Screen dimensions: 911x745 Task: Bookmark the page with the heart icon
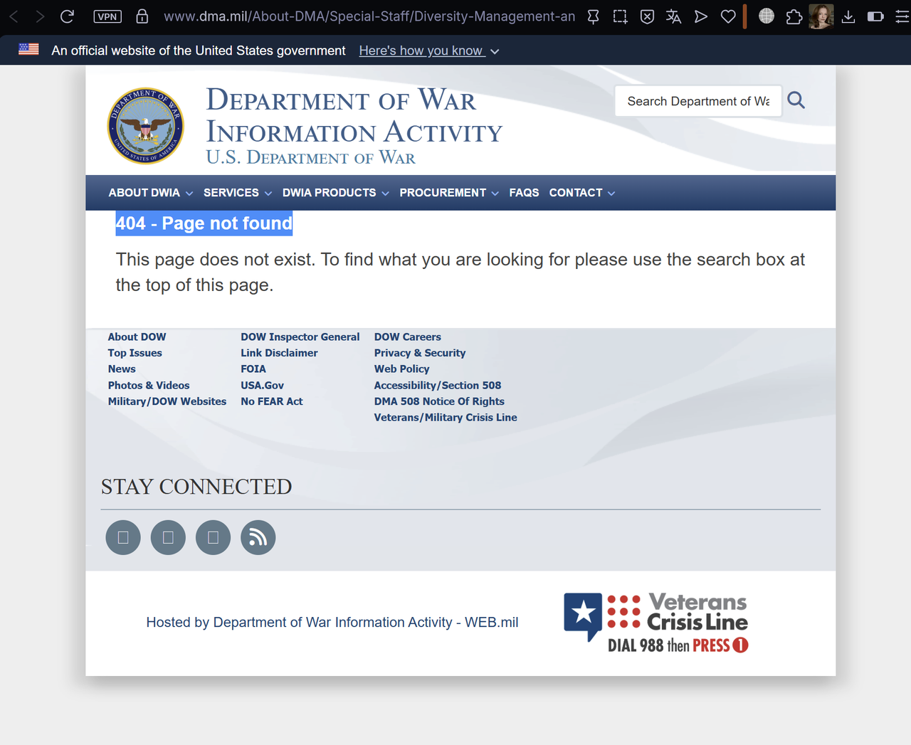728,16
